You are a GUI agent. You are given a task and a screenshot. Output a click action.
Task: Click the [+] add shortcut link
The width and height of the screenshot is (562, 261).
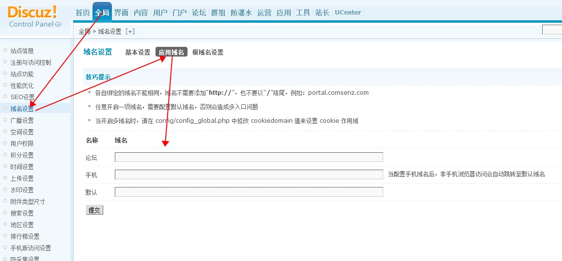pos(130,31)
